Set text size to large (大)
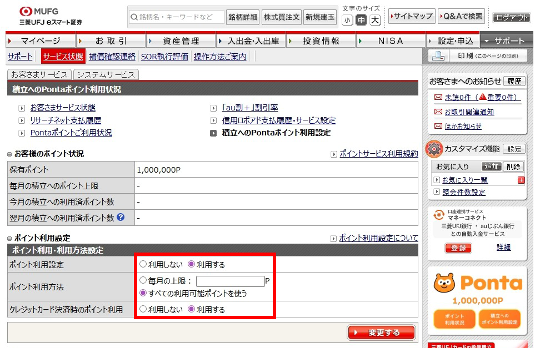The width and height of the screenshot is (540, 348). pos(375,21)
